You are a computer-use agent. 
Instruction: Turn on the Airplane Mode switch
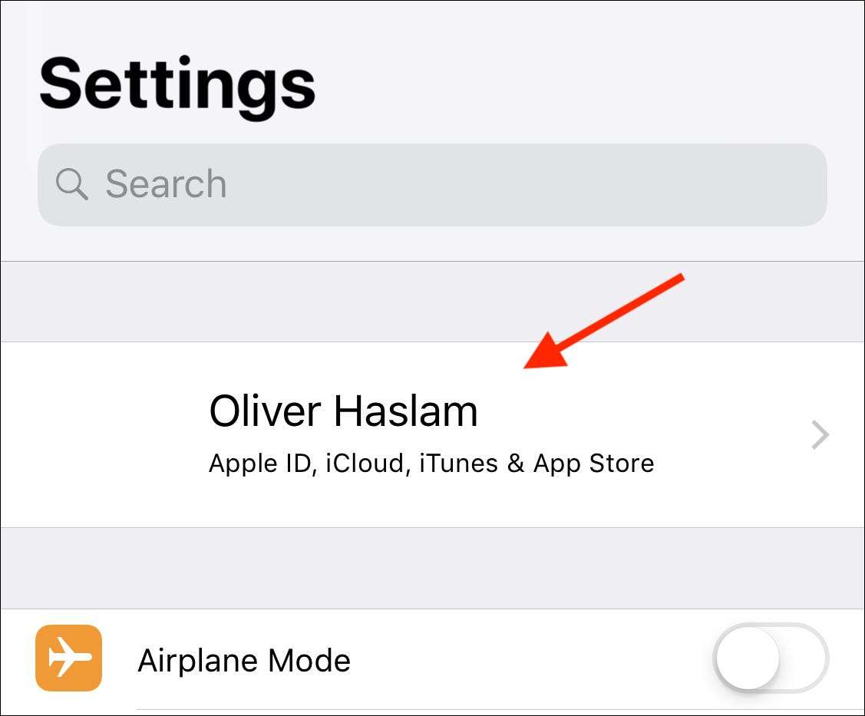click(x=771, y=658)
